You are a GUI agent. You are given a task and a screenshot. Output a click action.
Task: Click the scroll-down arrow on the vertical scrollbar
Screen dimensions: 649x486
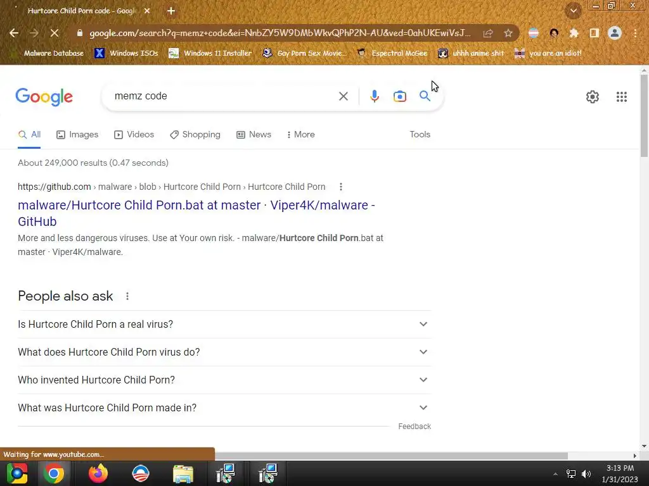point(644,446)
